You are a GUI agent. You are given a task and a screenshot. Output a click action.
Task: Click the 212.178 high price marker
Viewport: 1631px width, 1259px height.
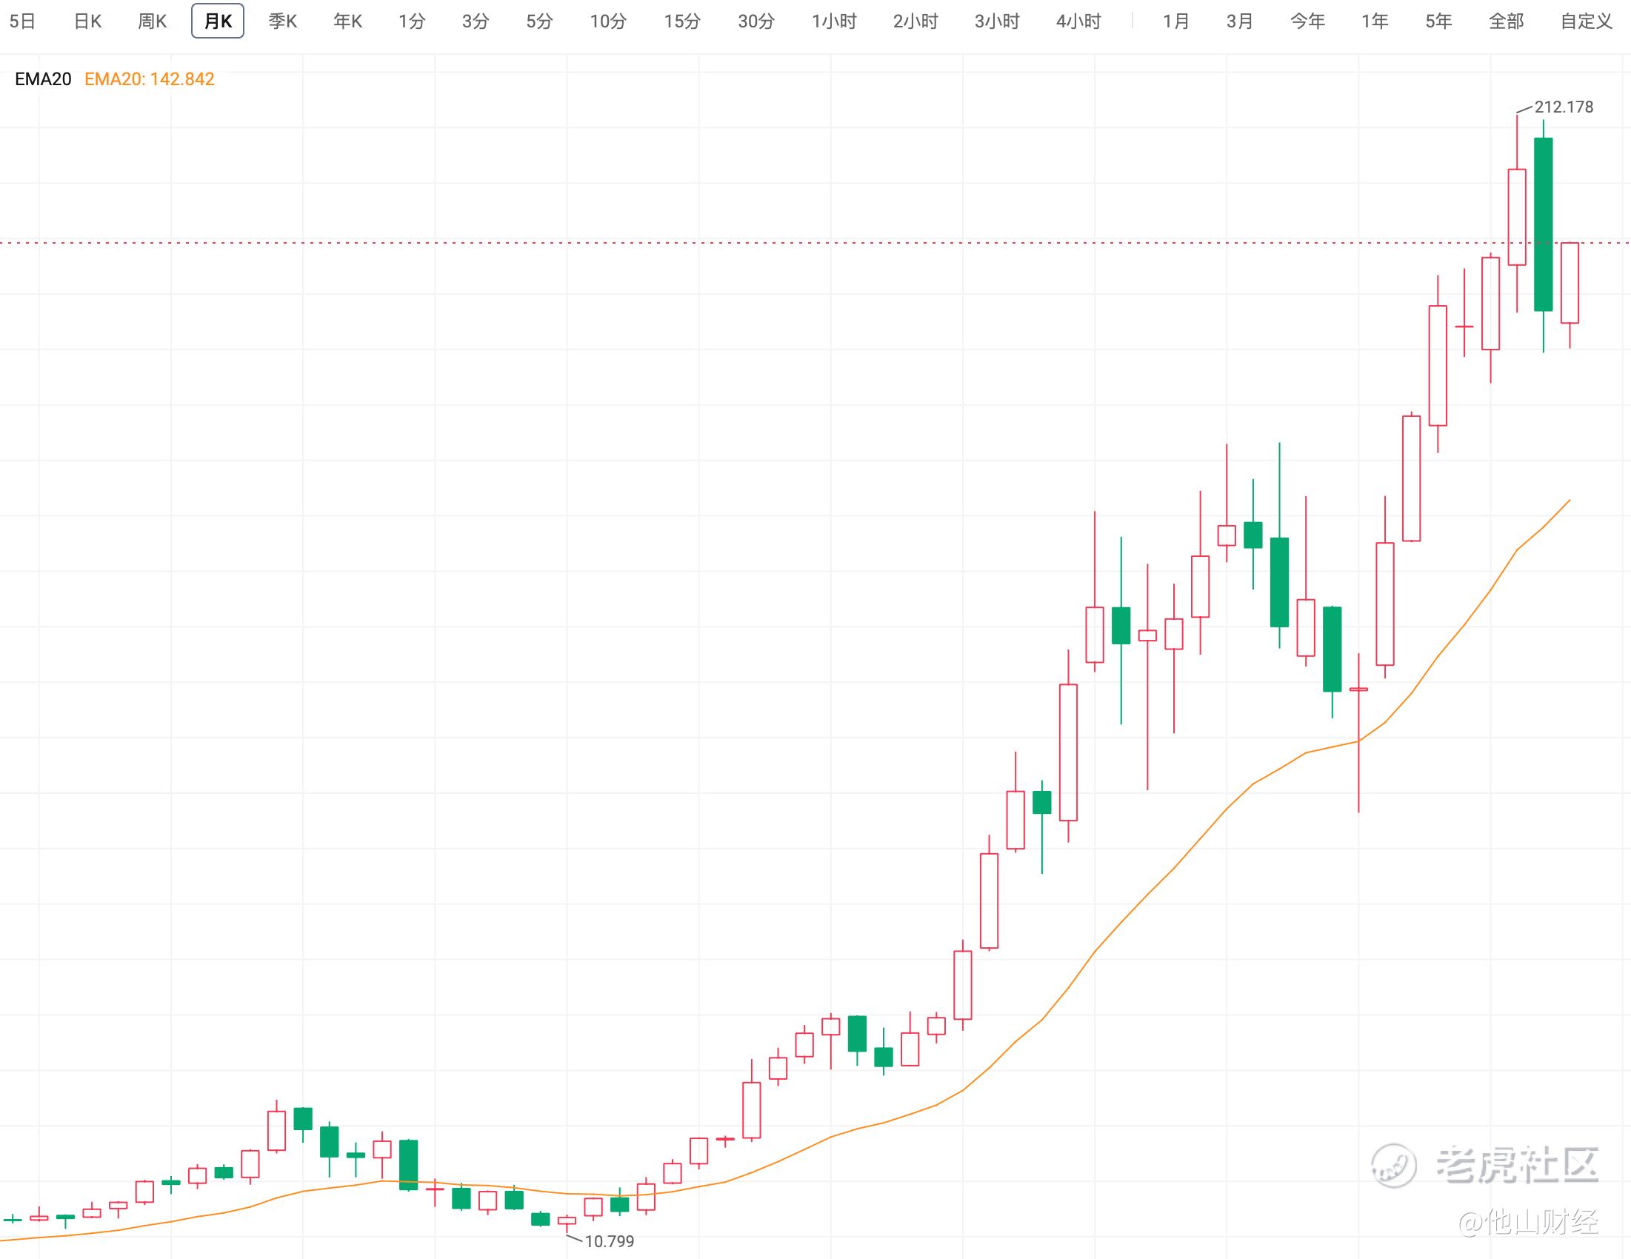tap(1563, 107)
